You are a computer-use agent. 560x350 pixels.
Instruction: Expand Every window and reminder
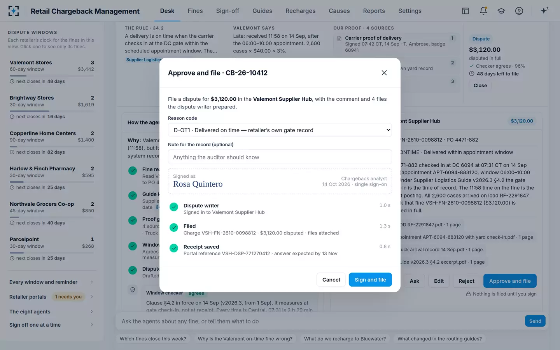tap(52, 282)
